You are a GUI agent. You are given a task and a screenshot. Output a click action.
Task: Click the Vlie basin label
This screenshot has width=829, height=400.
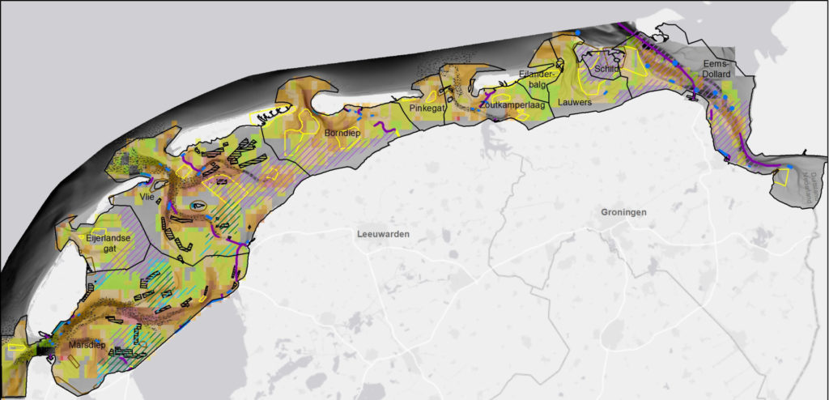[x=146, y=195]
